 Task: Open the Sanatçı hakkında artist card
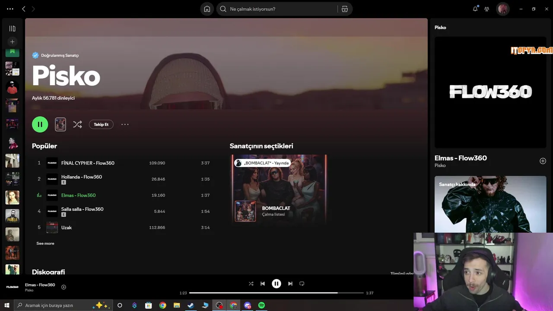coord(490,204)
